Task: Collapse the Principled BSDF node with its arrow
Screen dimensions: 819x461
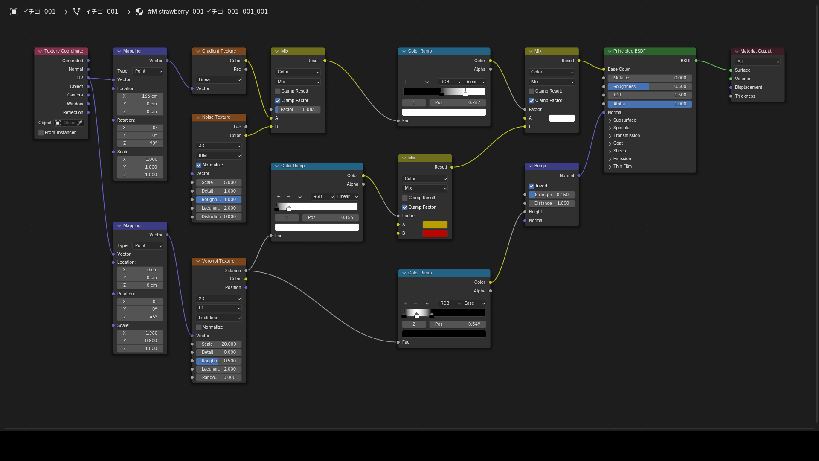Action: pos(610,51)
